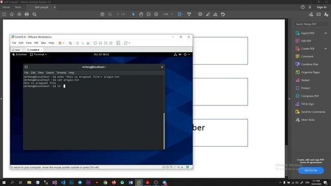Screen dimensions: 331x186
Task: Search tools in the right pane field
Action: [x=310, y=24]
